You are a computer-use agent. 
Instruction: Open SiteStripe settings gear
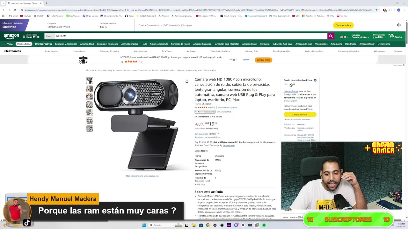pyautogui.click(x=399, y=25)
